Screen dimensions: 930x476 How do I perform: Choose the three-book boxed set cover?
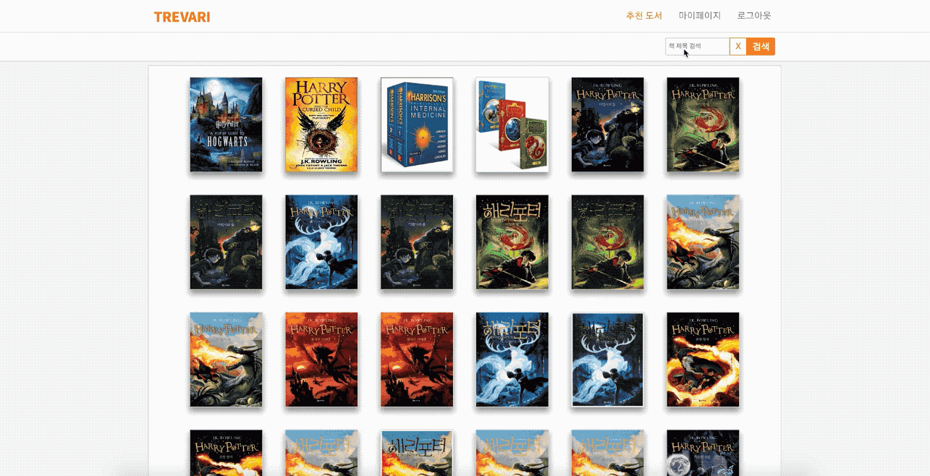tap(512, 124)
